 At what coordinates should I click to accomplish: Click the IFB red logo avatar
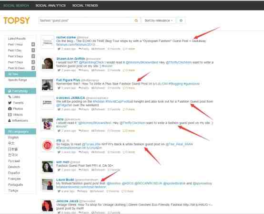(x=48, y=145)
